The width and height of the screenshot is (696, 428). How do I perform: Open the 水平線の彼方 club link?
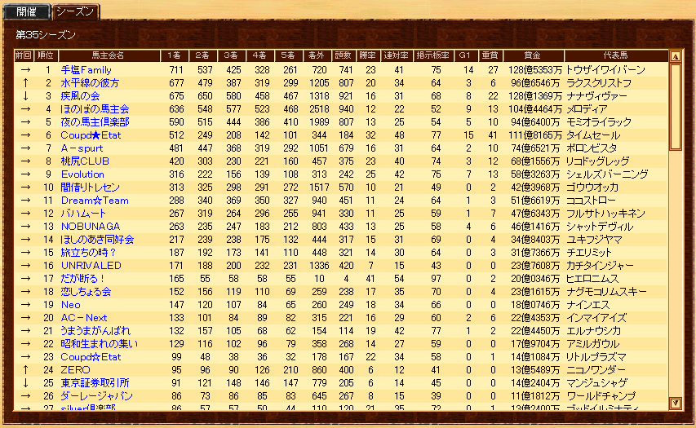tap(90, 83)
